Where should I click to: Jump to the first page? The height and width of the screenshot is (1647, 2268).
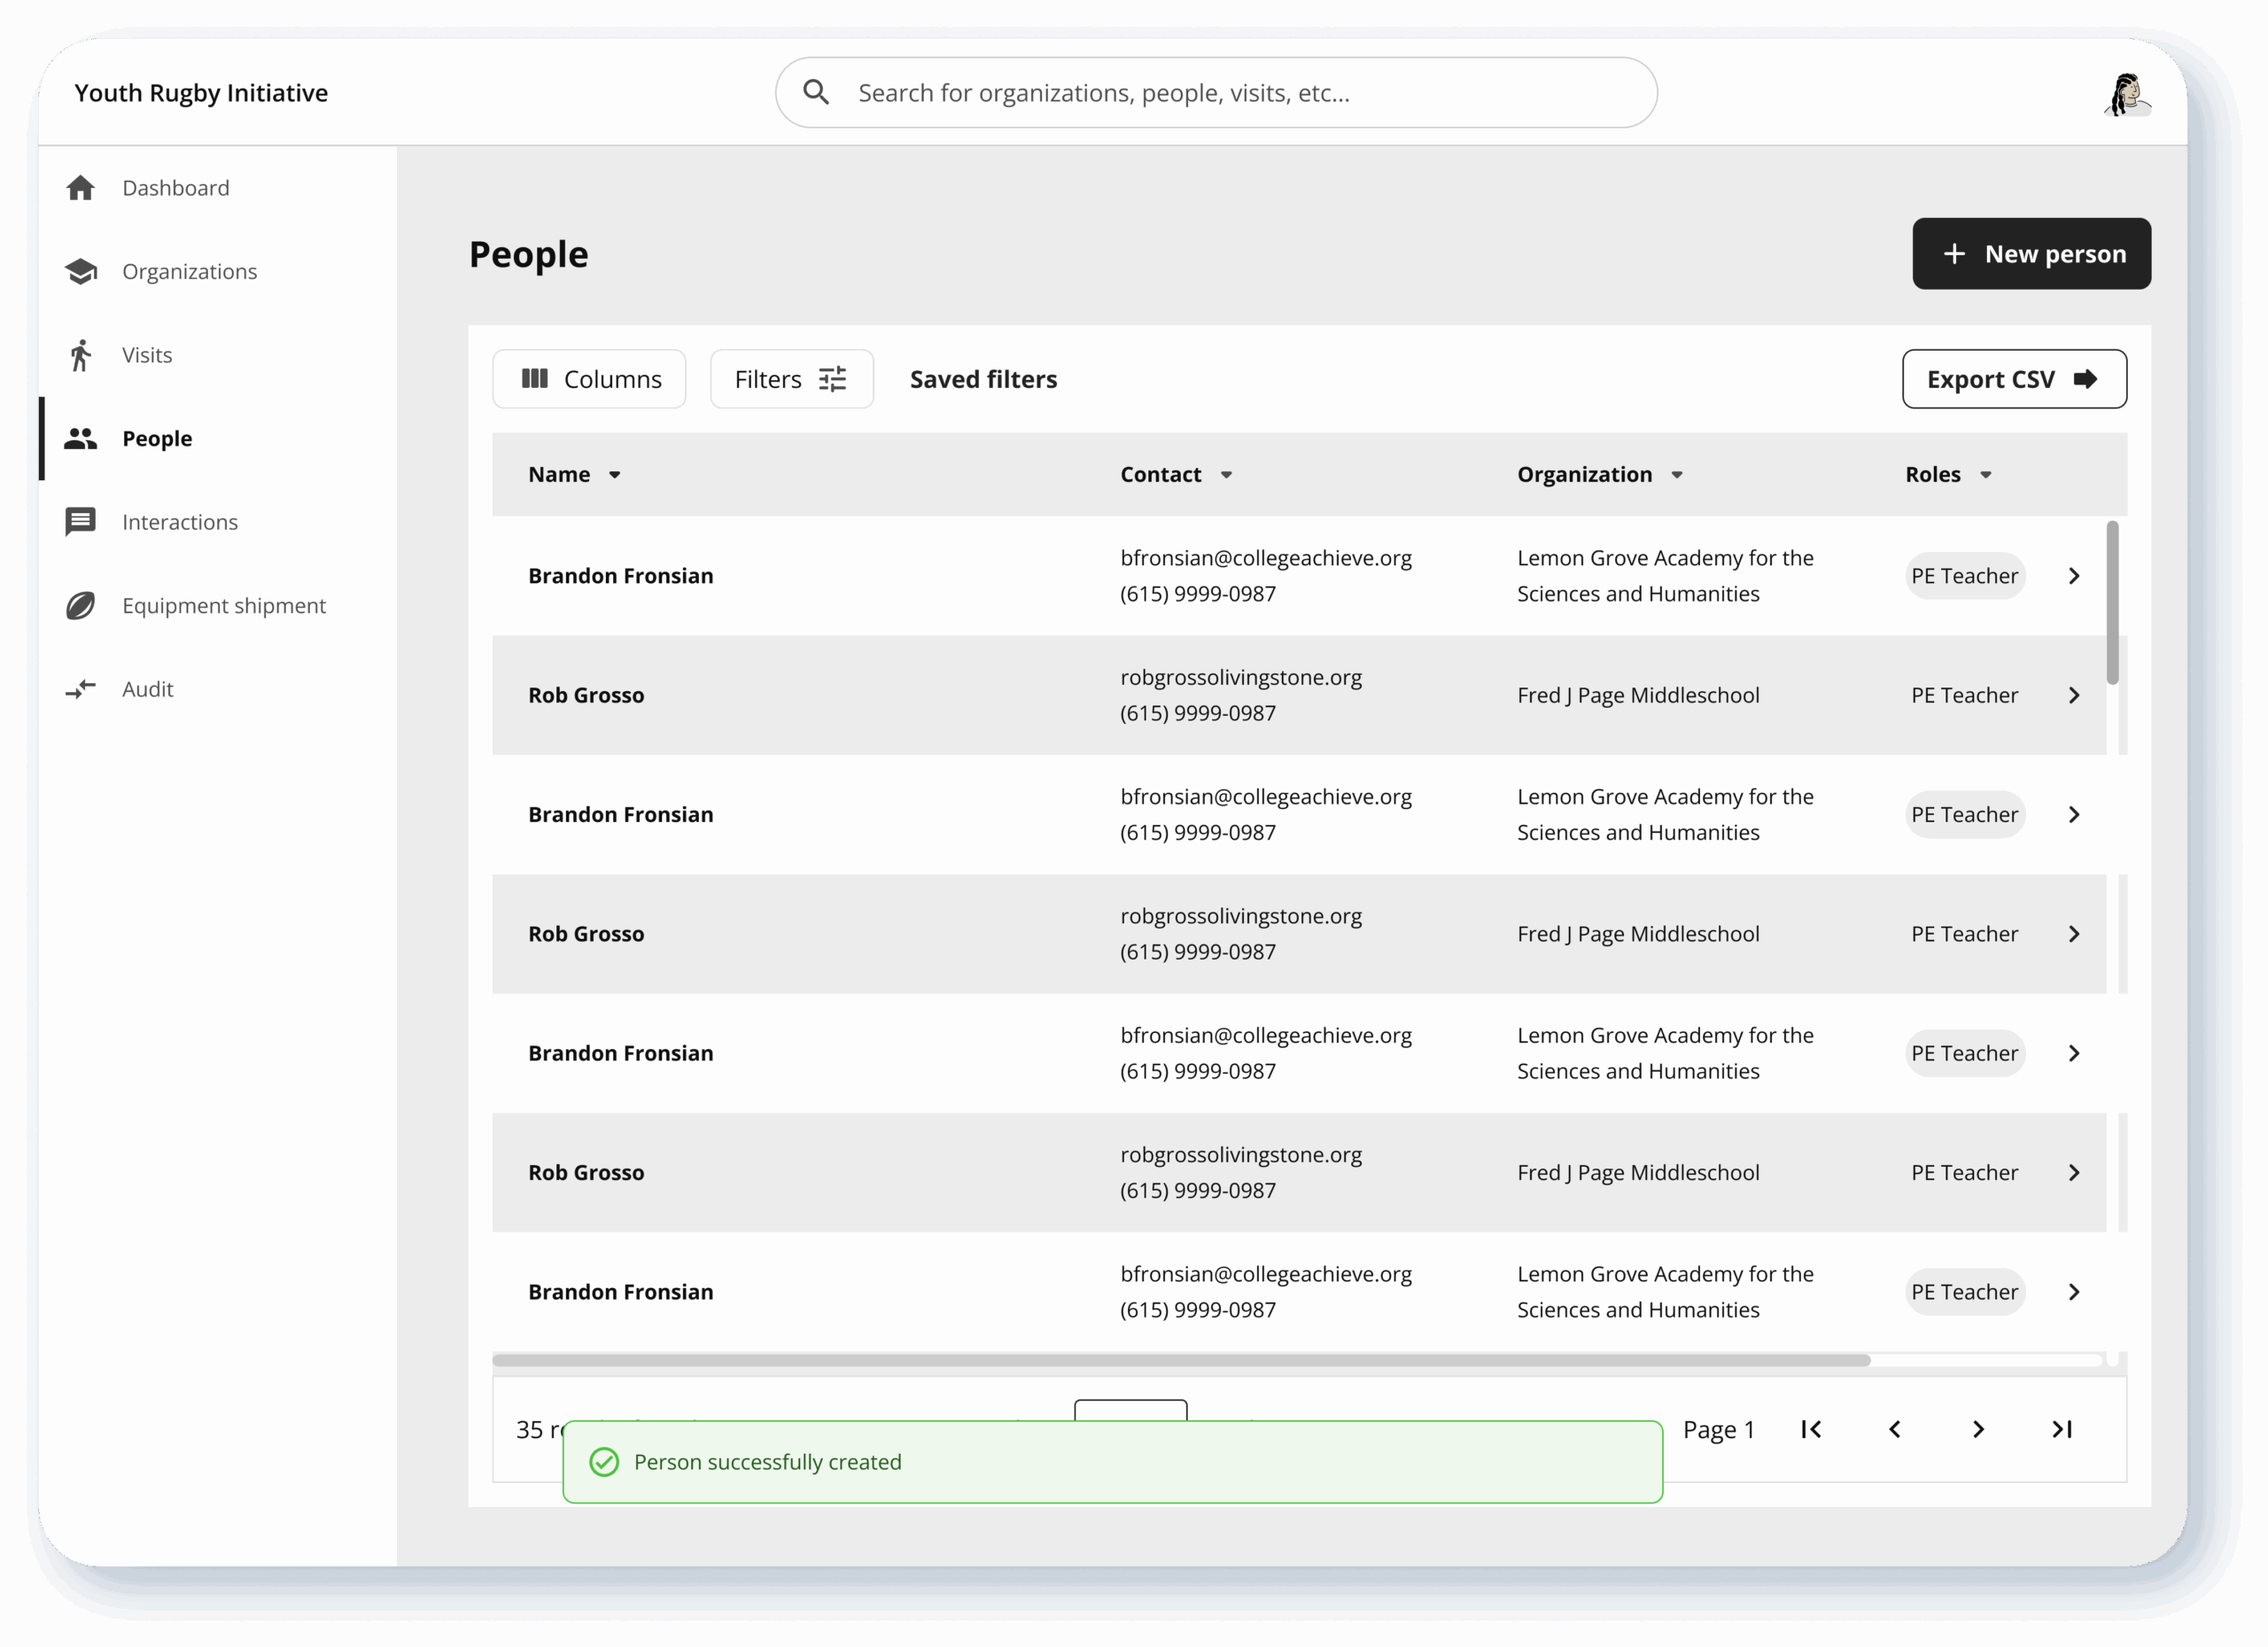[1811, 1429]
